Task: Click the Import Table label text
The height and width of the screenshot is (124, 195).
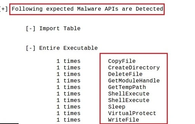Action: tap(60, 29)
